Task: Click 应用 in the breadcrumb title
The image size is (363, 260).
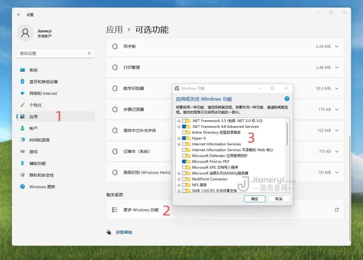Action: (115, 30)
